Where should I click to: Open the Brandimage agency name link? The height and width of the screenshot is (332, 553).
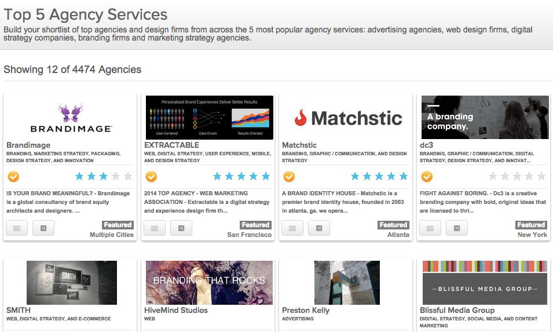click(x=28, y=145)
